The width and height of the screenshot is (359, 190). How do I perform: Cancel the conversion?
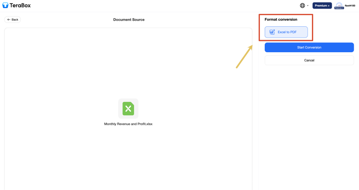coord(309,60)
